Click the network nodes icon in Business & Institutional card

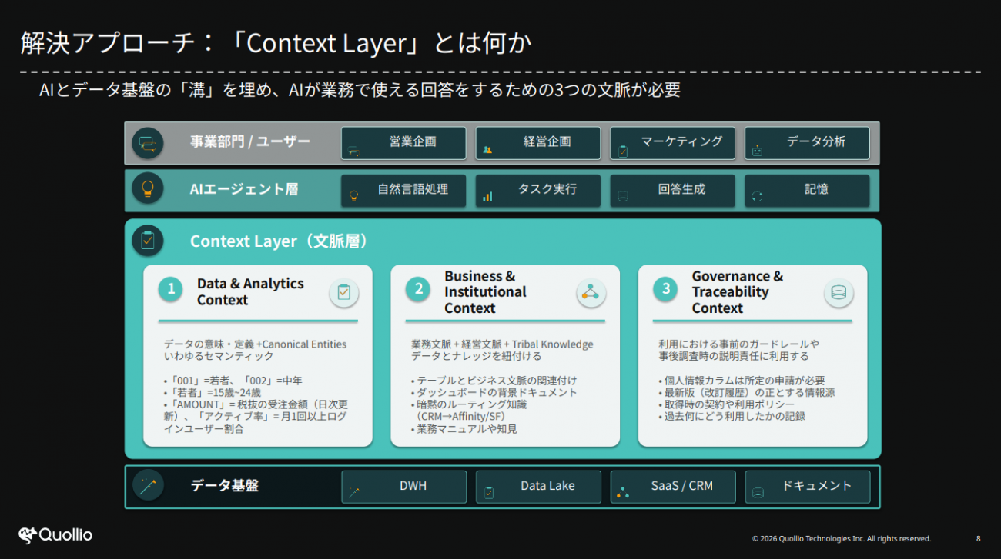pos(591,292)
